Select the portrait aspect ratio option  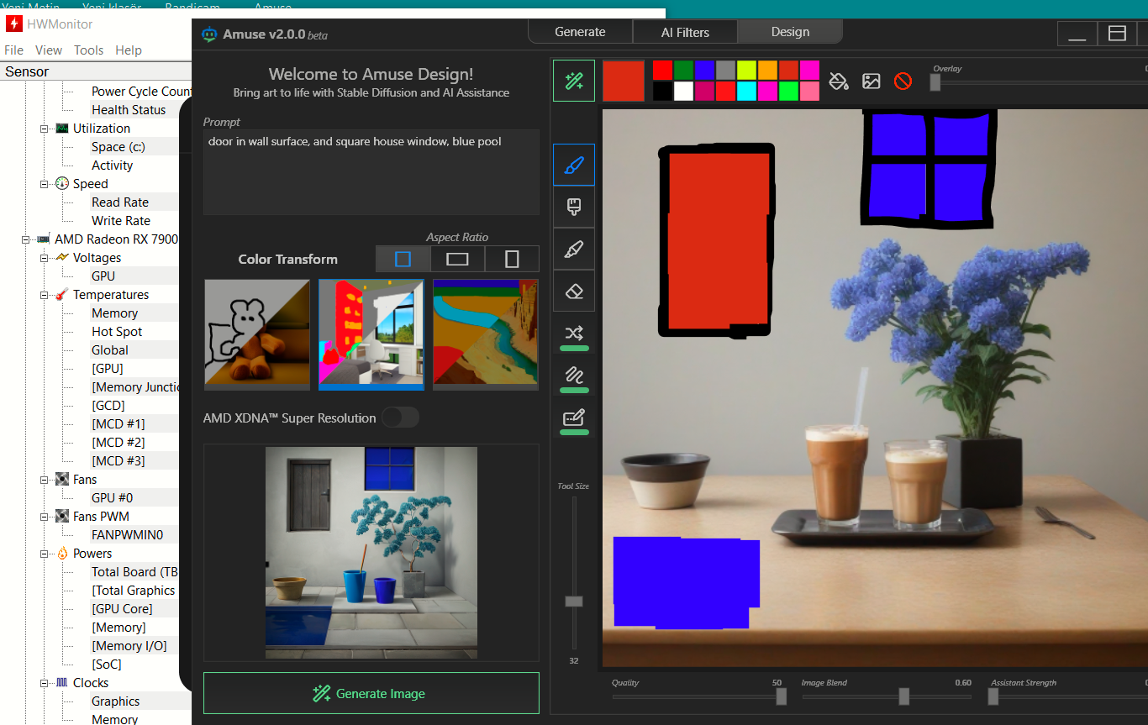click(x=512, y=259)
